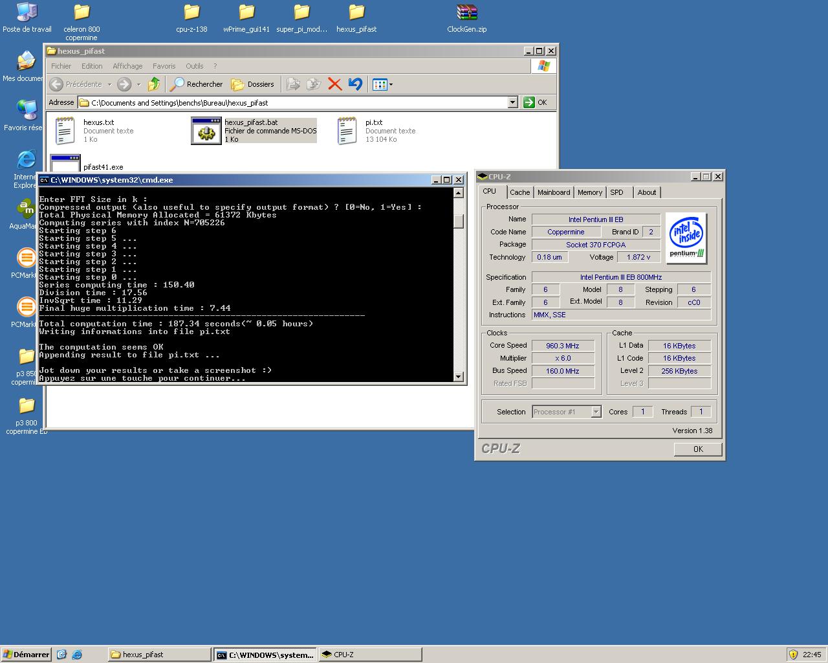Switch to CPU-Z taskbar button
The width and height of the screenshot is (828, 663).
point(370,655)
